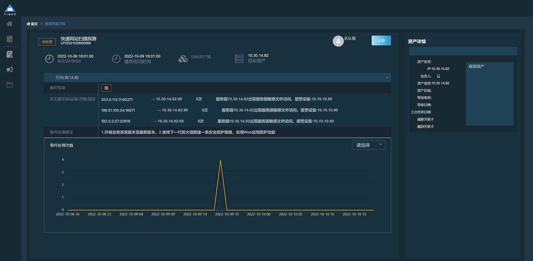The height and width of the screenshot is (261, 533).
Task: Click the 认领 claim button
Action: click(381, 41)
